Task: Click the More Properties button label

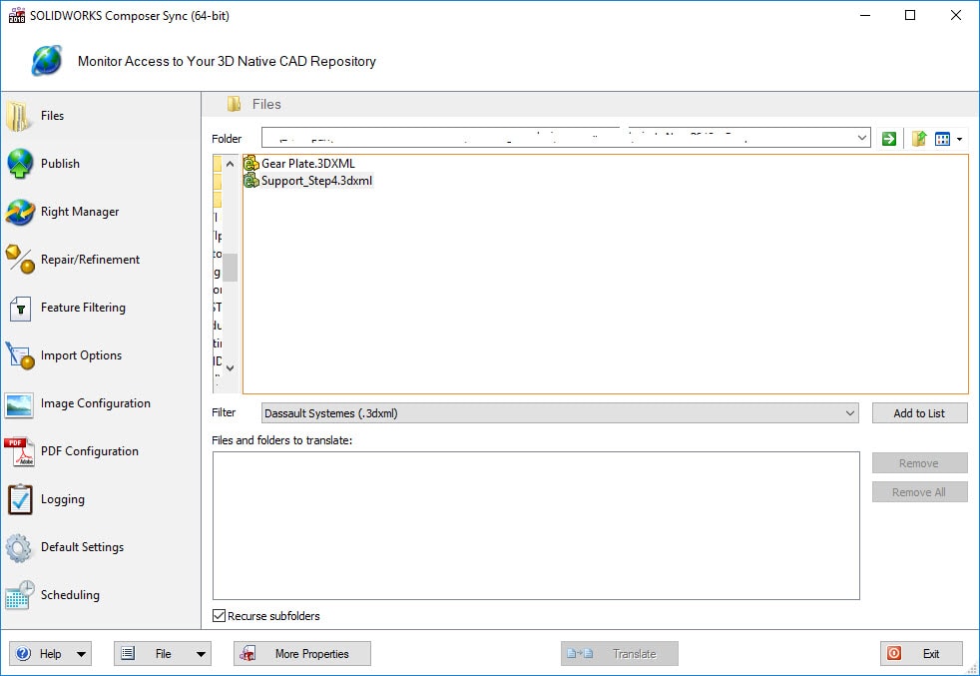Action: click(x=312, y=654)
